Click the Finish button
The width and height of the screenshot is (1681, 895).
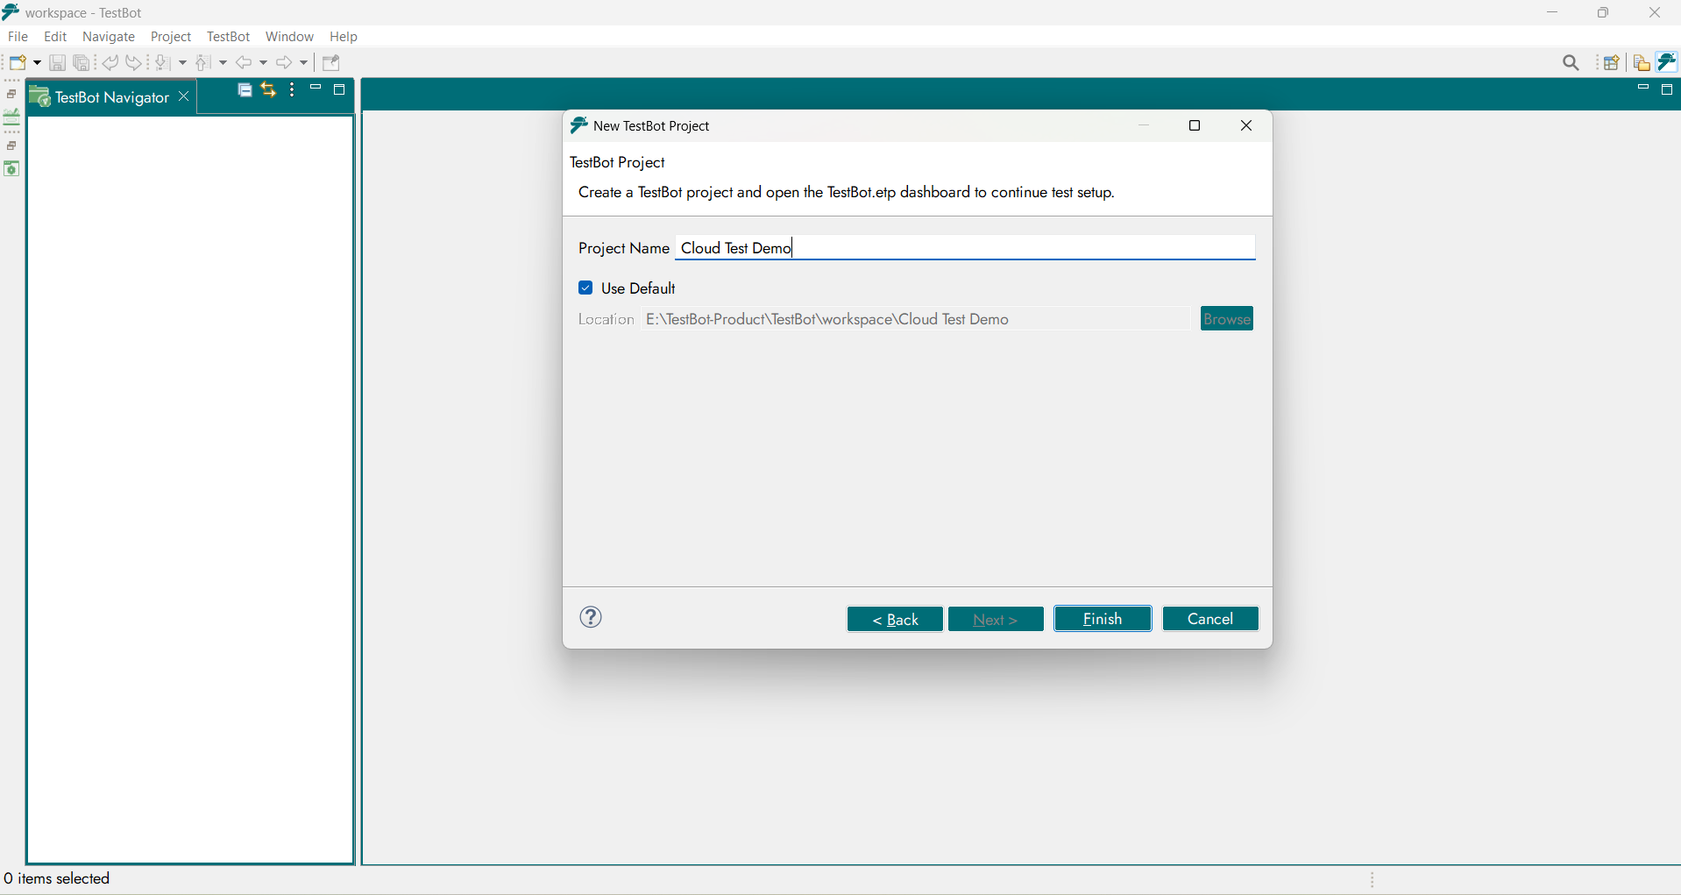[1103, 619]
